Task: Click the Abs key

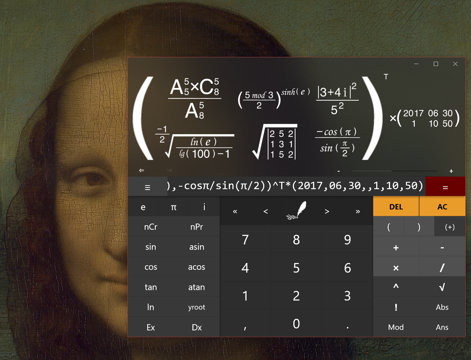Action: pos(442,307)
